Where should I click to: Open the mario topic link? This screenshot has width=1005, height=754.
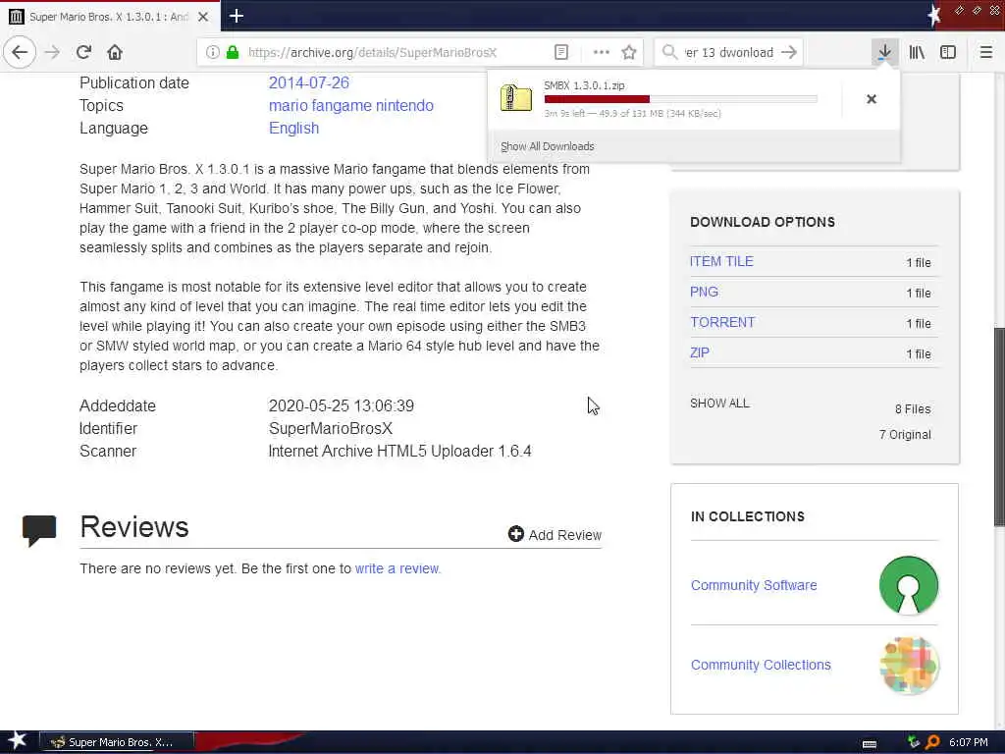tap(288, 105)
